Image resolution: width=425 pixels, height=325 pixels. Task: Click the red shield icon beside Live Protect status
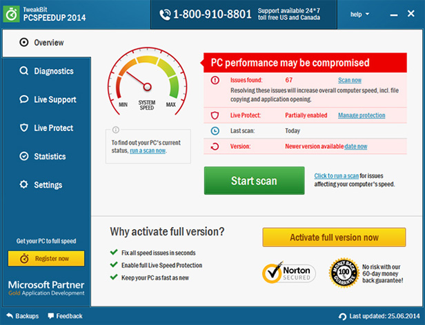(215, 115)
